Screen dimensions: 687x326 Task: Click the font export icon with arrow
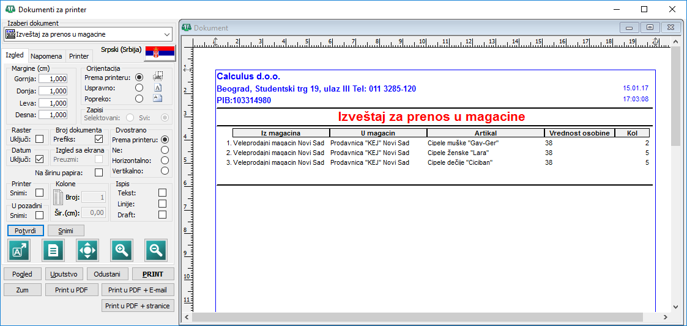click(18, 250)
